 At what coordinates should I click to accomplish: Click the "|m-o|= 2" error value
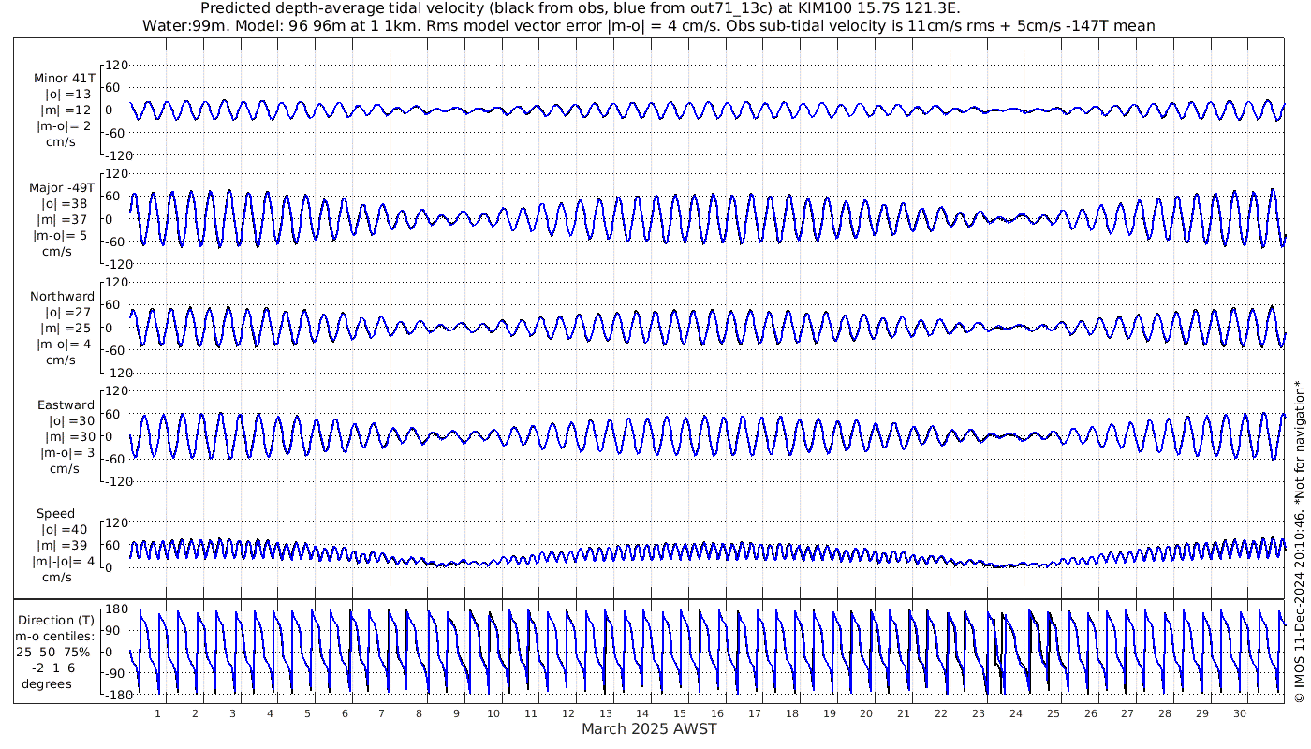pyautogui.click(x=64, y=126)
